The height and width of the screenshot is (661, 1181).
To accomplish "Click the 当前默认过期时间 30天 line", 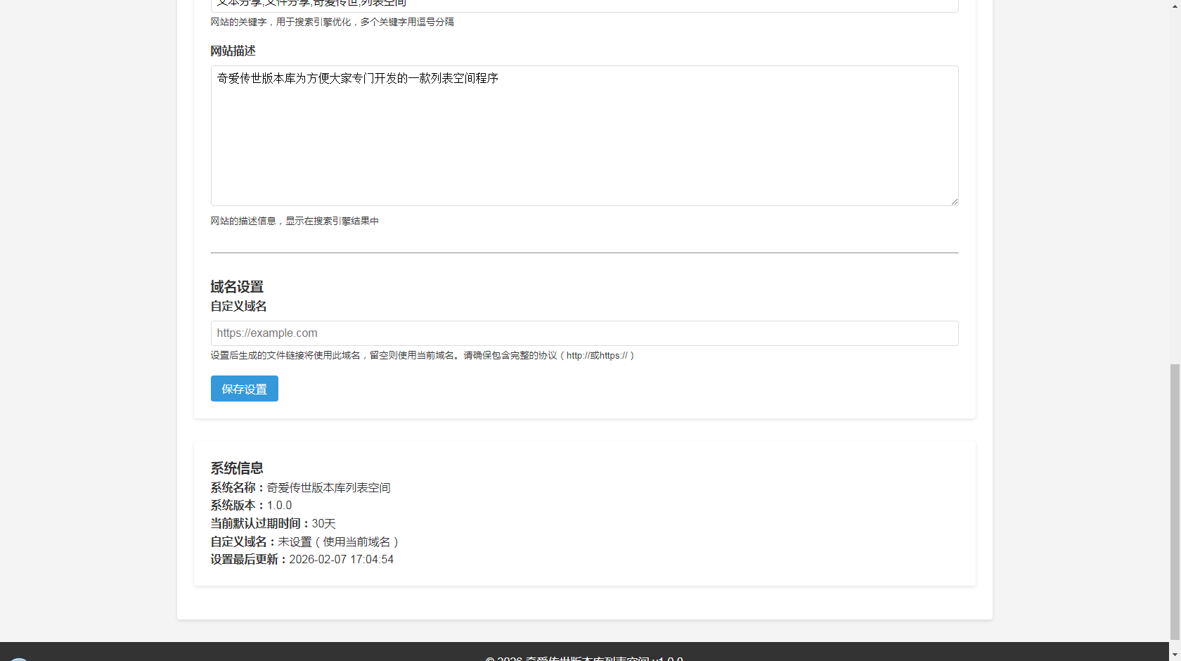I will 273,524.
